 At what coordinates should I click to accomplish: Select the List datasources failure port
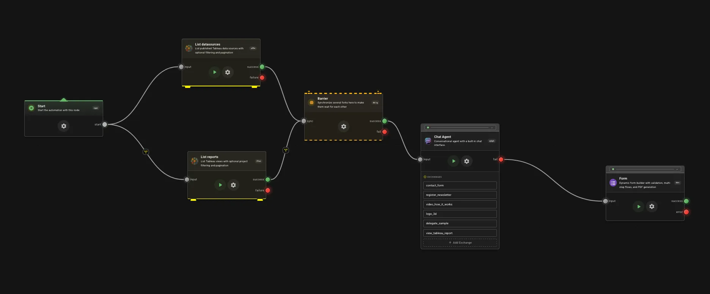pyautogui.click(x=262, y=77)
